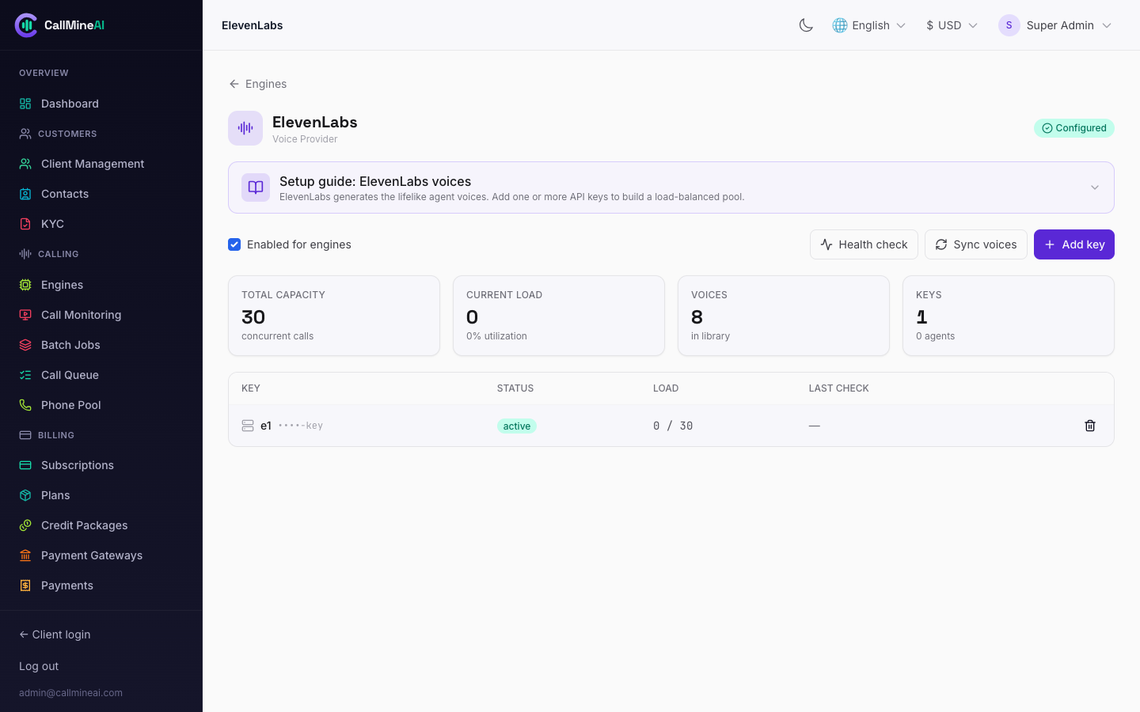Click the Configured status badge
The width and height of the screenshot is (1140, 712).
[x=1073, y=128]
